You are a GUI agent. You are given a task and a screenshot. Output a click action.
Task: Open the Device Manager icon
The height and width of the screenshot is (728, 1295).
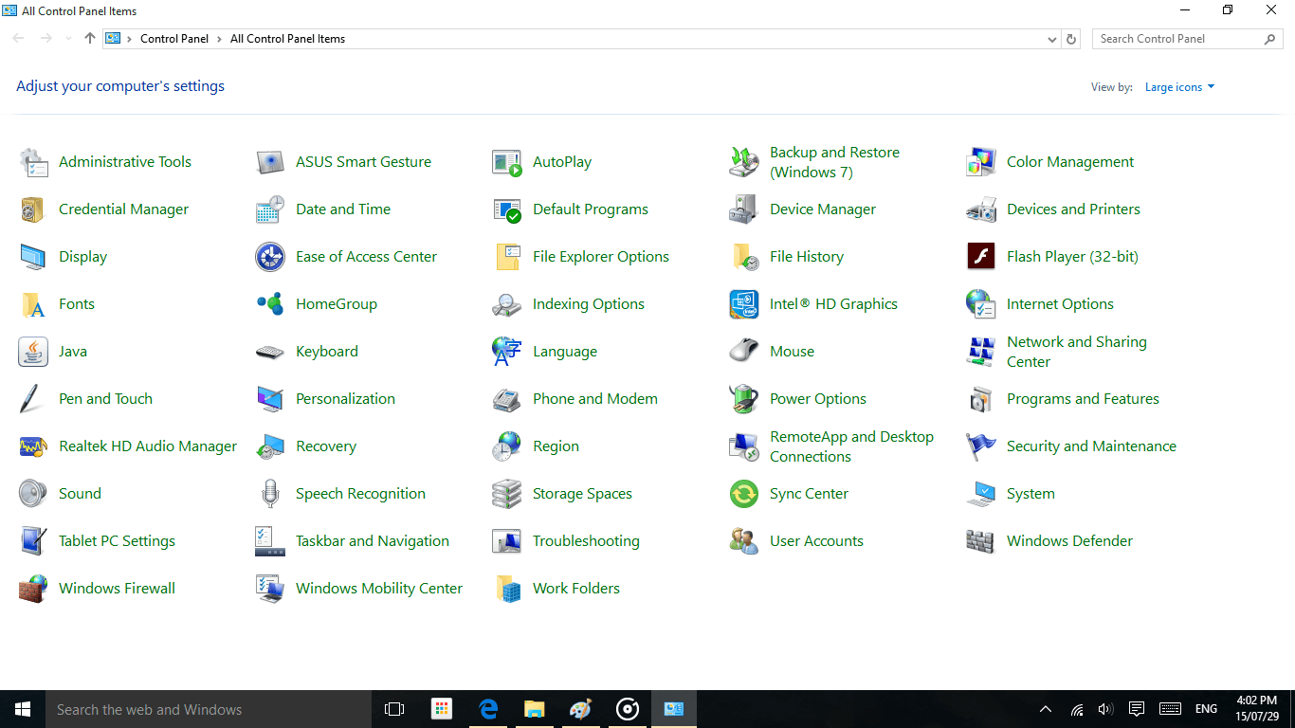[x=744, y=209]
